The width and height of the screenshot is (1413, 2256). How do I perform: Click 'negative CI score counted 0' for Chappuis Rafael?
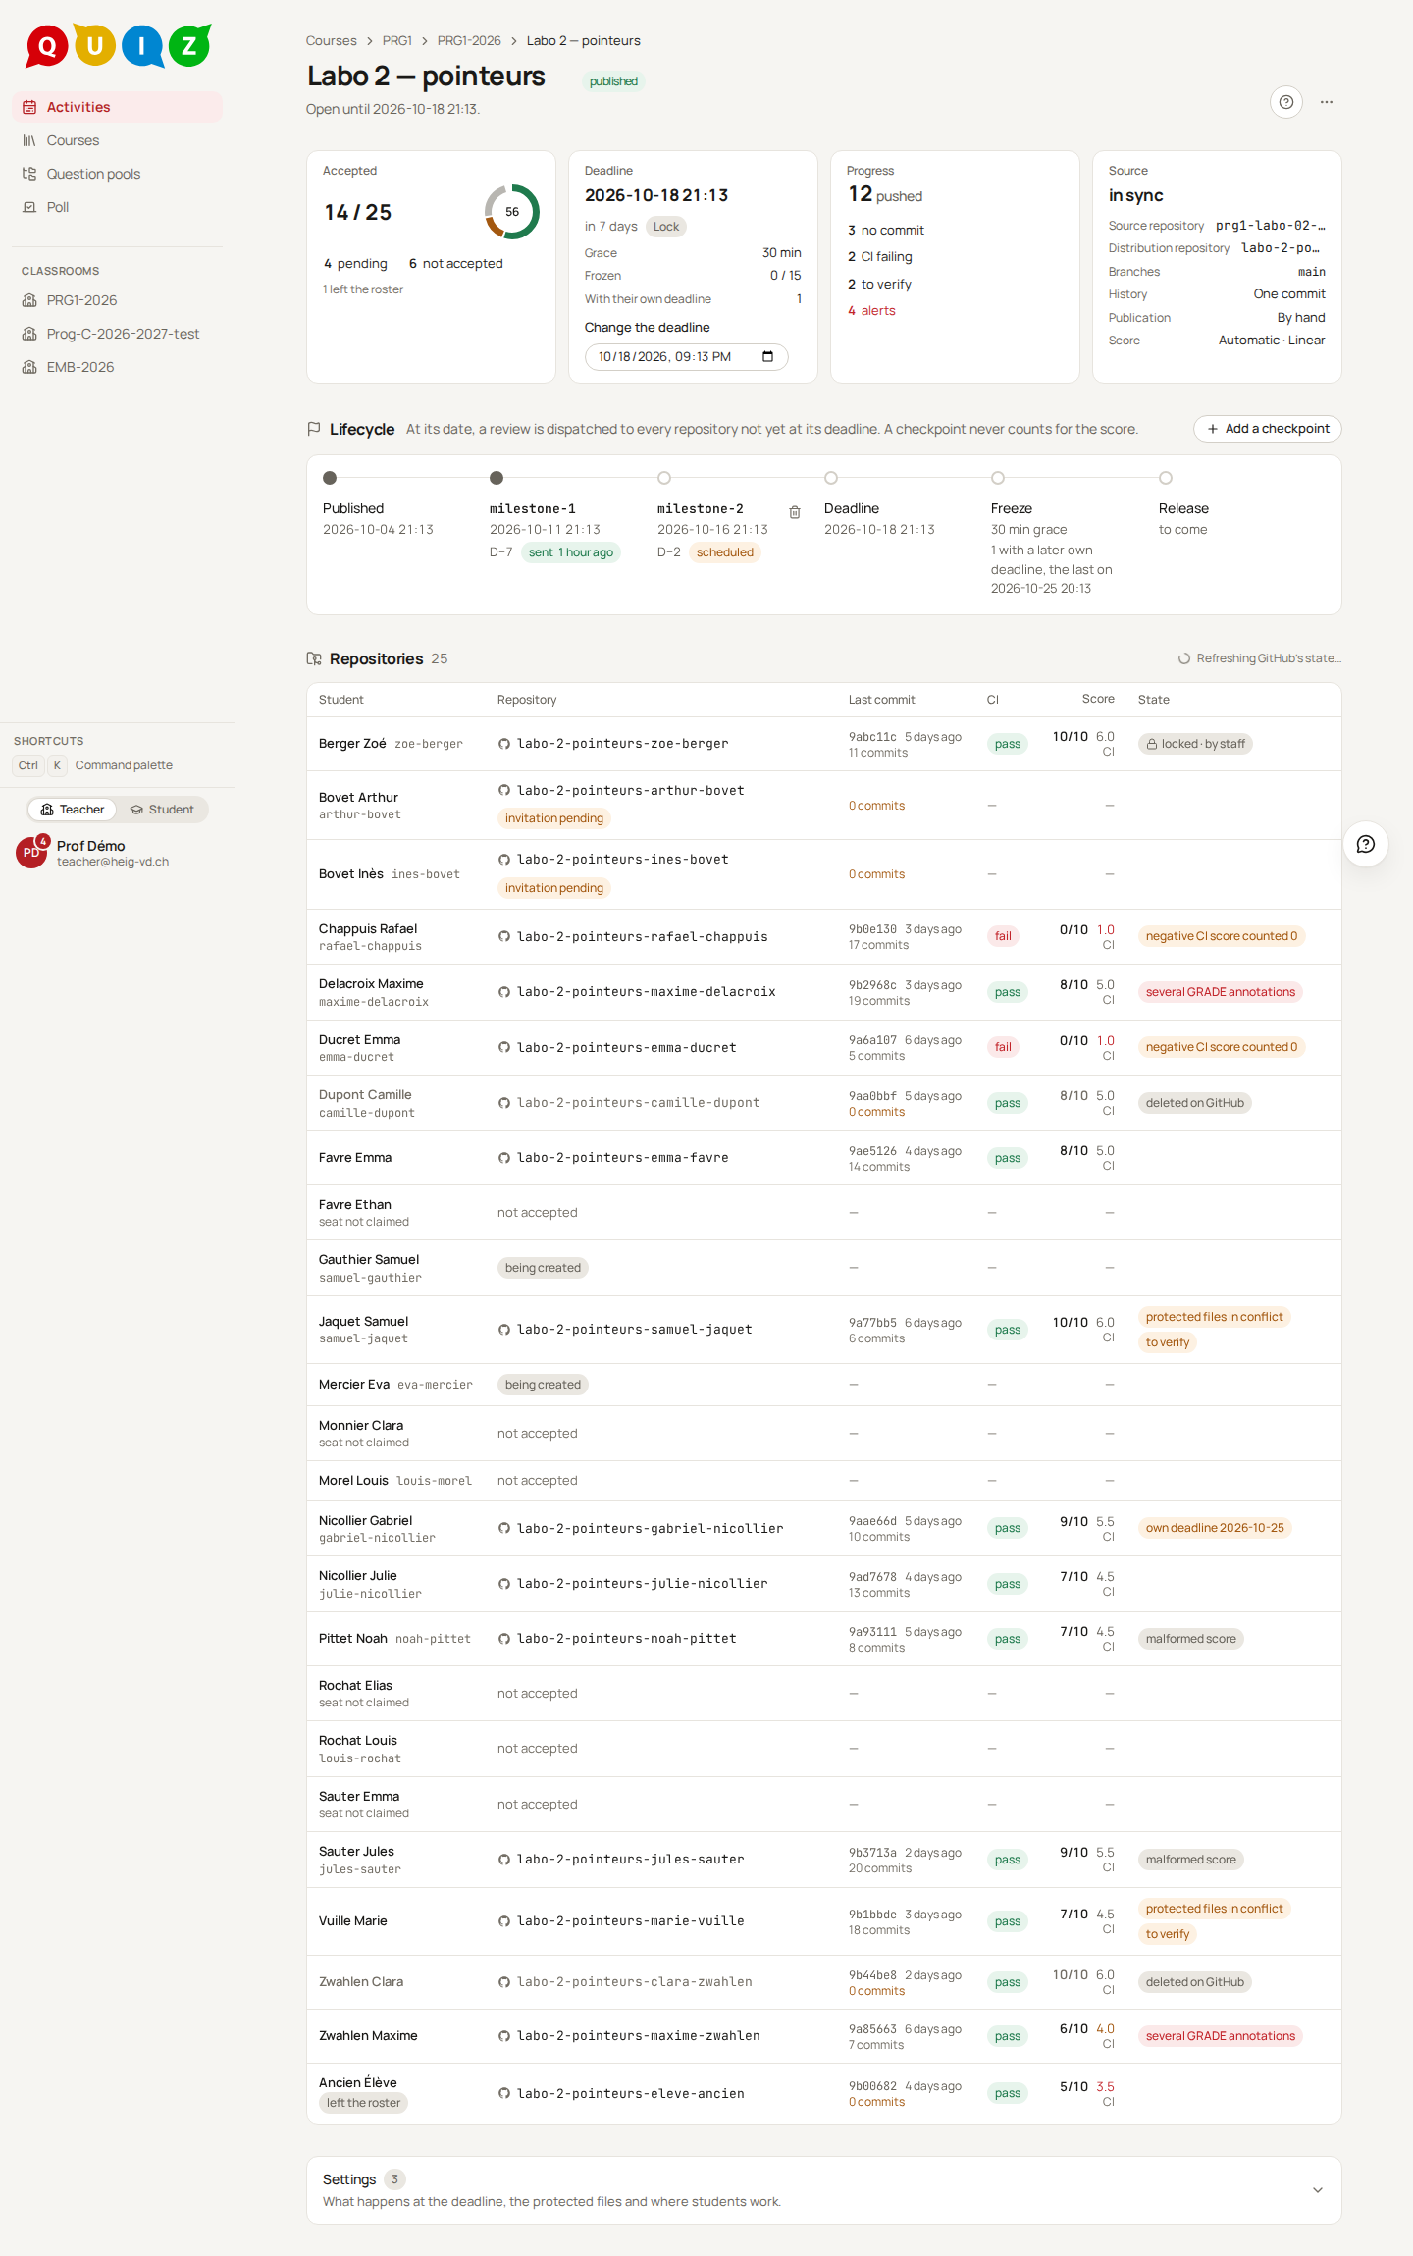[x=1222, y=936]
